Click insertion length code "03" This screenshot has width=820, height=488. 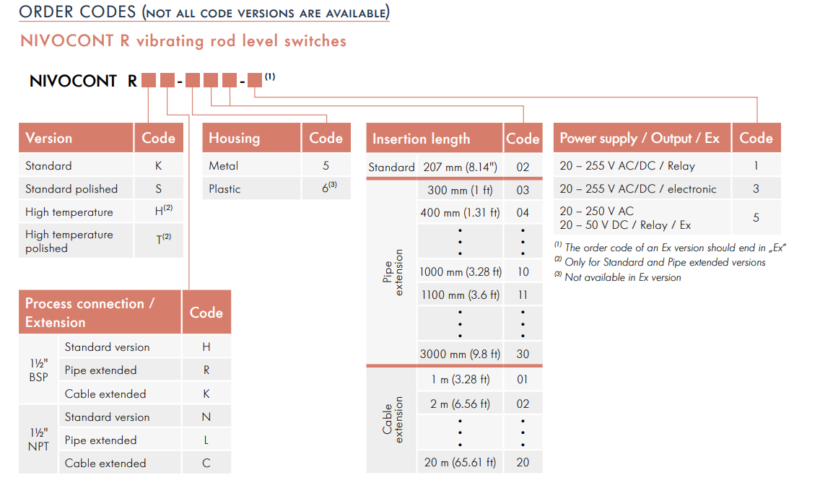coord(523,191)
